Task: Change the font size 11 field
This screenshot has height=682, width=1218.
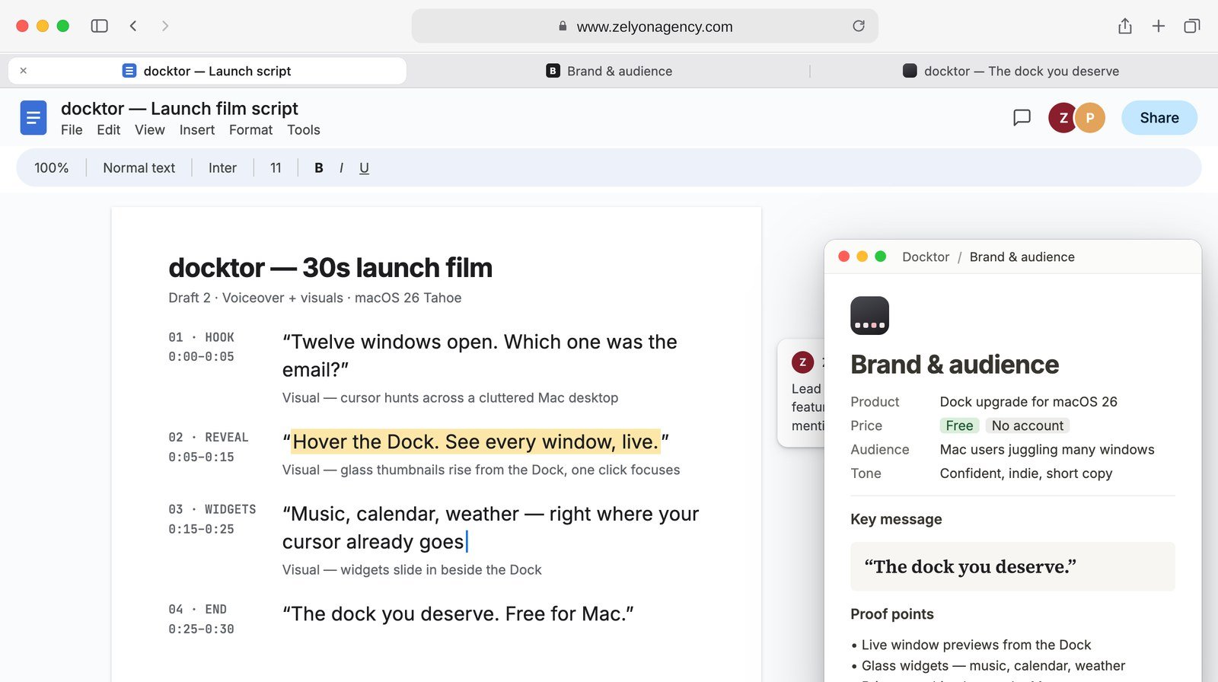Action: point(276,167)
